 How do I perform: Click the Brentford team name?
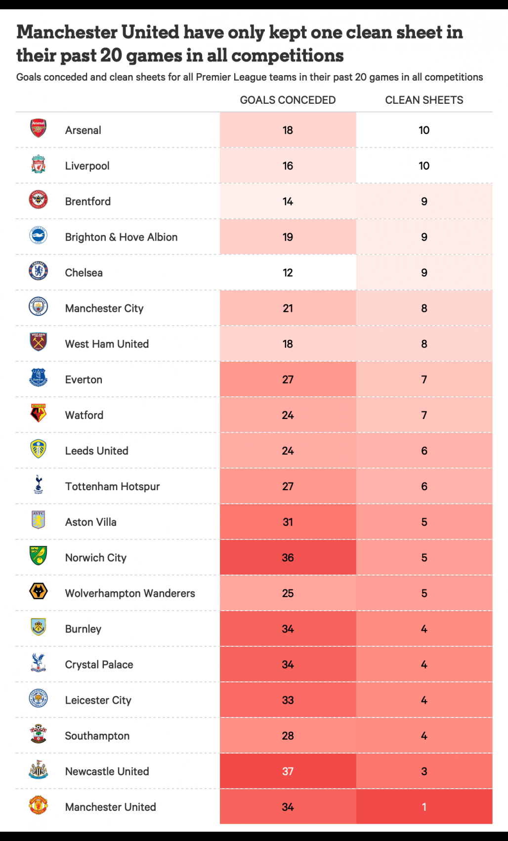[88, 202]
